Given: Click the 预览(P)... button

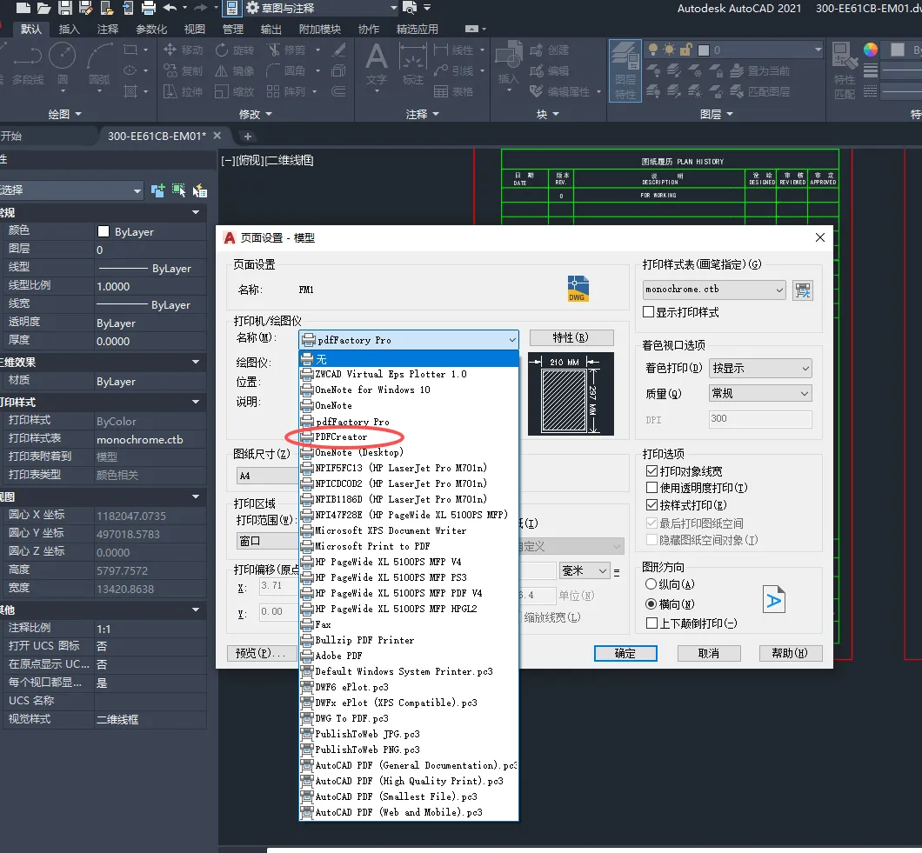Looking at the screenshot, I should coord(262,653).
